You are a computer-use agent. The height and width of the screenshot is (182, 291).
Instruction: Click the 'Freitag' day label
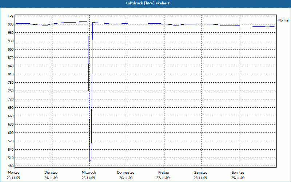[163, 173]
